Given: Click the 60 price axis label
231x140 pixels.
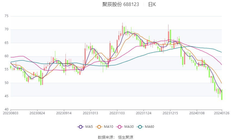Looking at the screenshot, I should point(7,56).
